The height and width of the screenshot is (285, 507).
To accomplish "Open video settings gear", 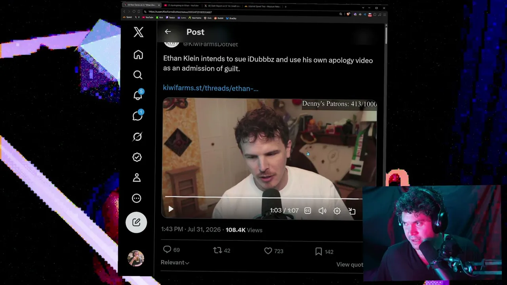I will [x=337, y=211].
